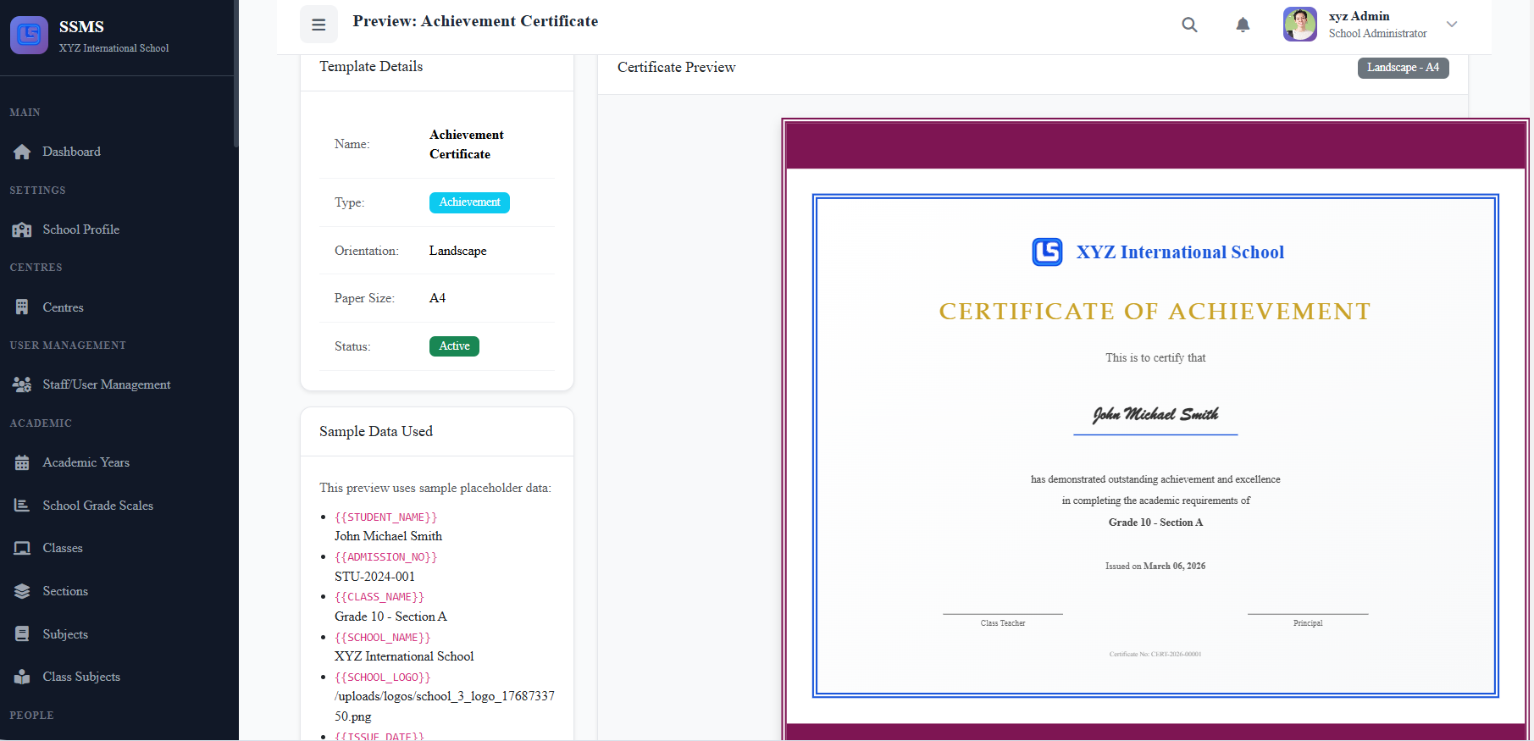The image size is (1534, 741).
Task: Click the Achievement type badge
Action: coord(469,202)
